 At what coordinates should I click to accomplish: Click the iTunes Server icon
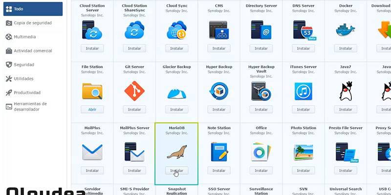pos(303,91)
